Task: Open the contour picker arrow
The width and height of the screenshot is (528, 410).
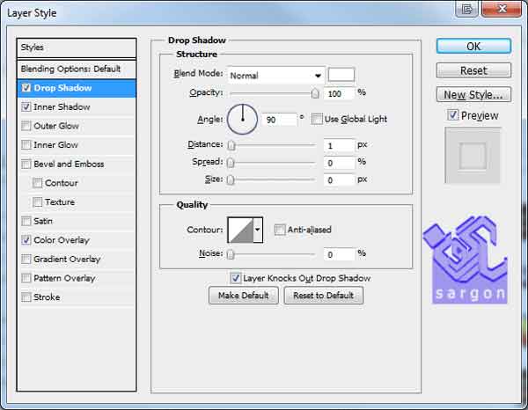Action: coord(258,230)
